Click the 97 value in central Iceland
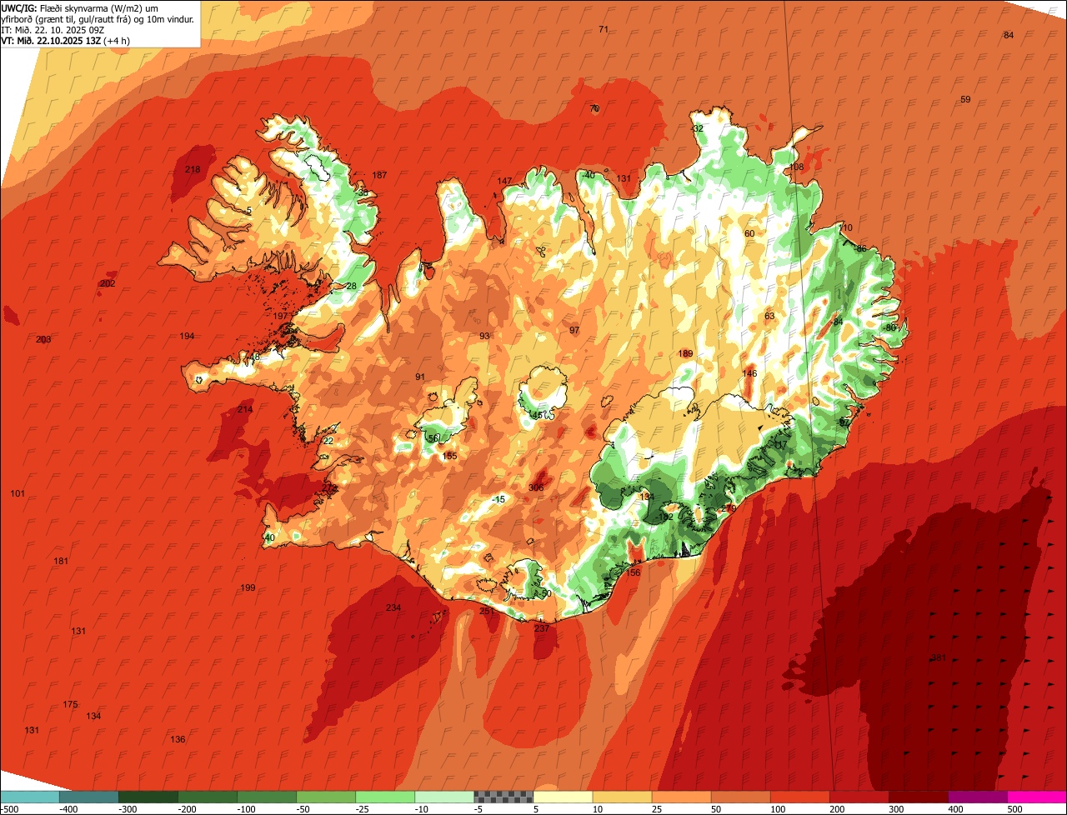The height and width of the screenshot is (815, 1067). pyautogui.click(x=574, y=330)
